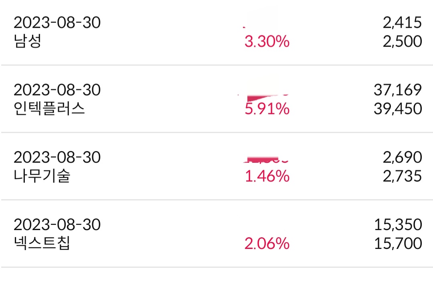The width and height of the screenshot is (433, 281).
Task: Select the 2,500 price value
Action: pos(402,42)
